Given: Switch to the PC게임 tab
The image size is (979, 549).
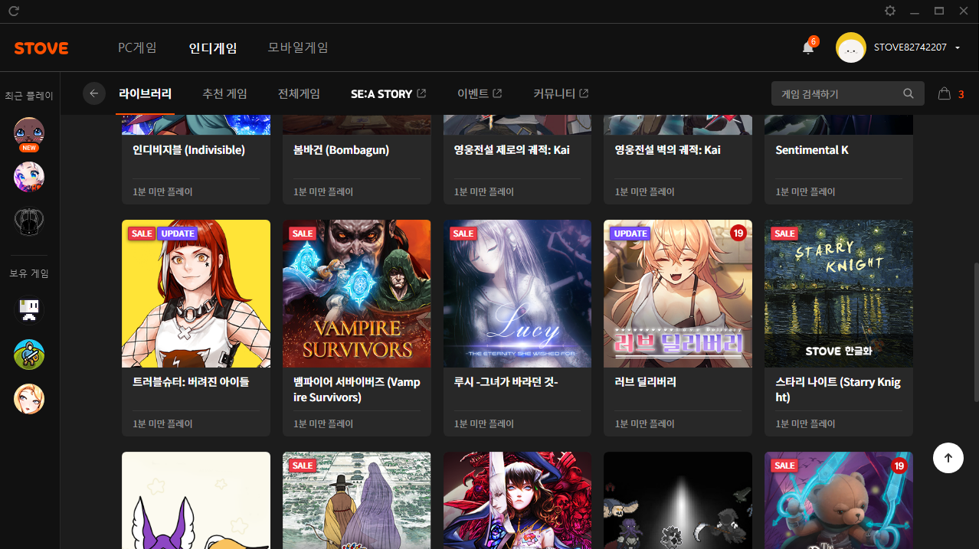Looking at the screenshot, I should pyautogui.click(x=137, y=47).
